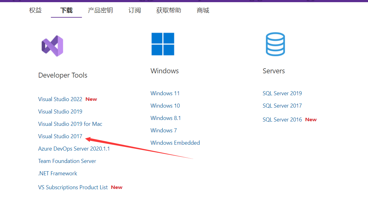Open the Windows 11 downloads link
Viewport: 368px width, 209px height.
(x=165, y=93)
